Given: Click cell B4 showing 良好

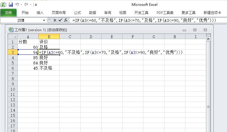Looking at the screenshot, I should click(x=49, y=57).
